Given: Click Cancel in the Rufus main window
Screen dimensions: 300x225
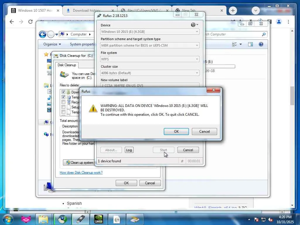Looking at the screenshot, I should pos(188,150).
